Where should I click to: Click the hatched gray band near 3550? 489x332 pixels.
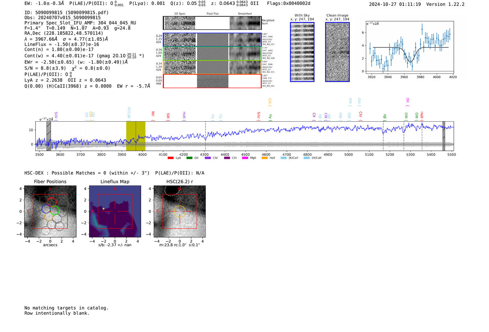pyautogui.click(x=49, y=136)
